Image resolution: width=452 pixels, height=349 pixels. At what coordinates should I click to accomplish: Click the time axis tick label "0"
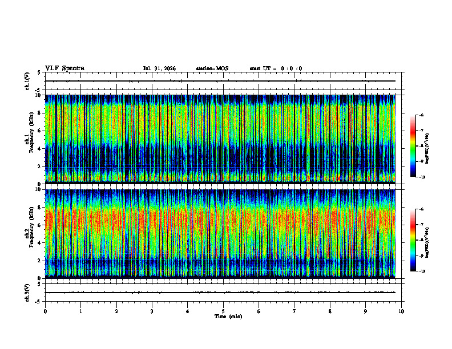(x=45, y=311)
